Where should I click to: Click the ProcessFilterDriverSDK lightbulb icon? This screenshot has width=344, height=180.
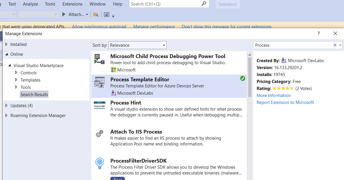click(100, 163)
